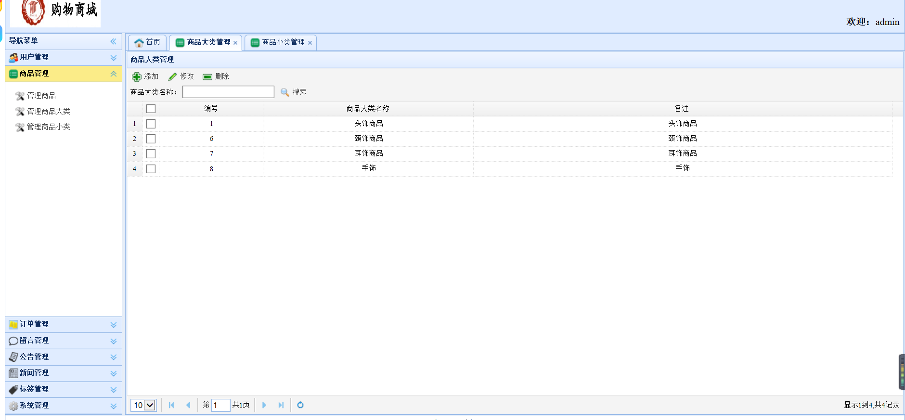Click the Delete minus icon
The image size is (905, 420).
(x=207, y=76)
